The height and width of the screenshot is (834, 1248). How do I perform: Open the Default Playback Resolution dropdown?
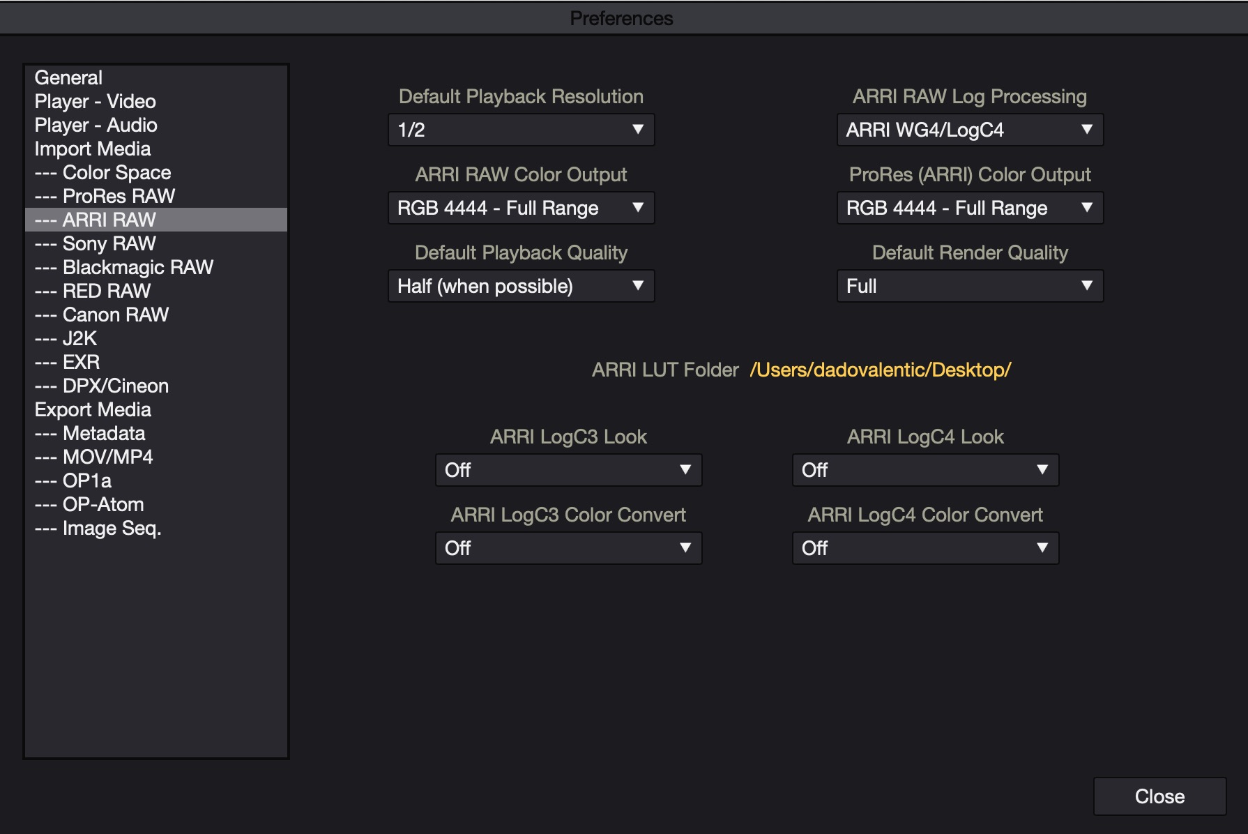[521, 130]
